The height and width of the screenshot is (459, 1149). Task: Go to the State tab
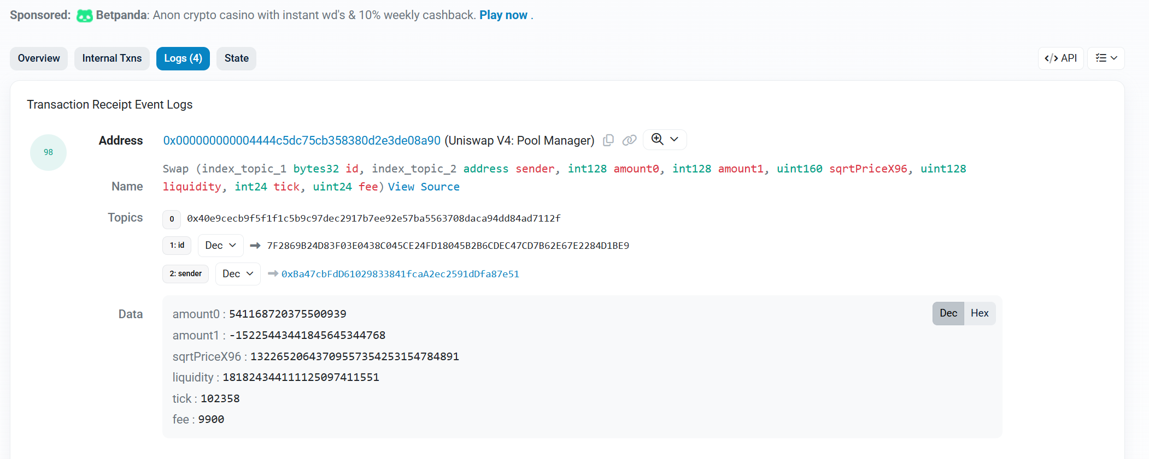click(236, 58)
